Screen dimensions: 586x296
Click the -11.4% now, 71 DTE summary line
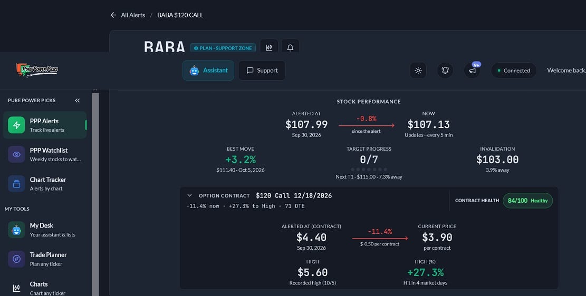pos(246,206)
